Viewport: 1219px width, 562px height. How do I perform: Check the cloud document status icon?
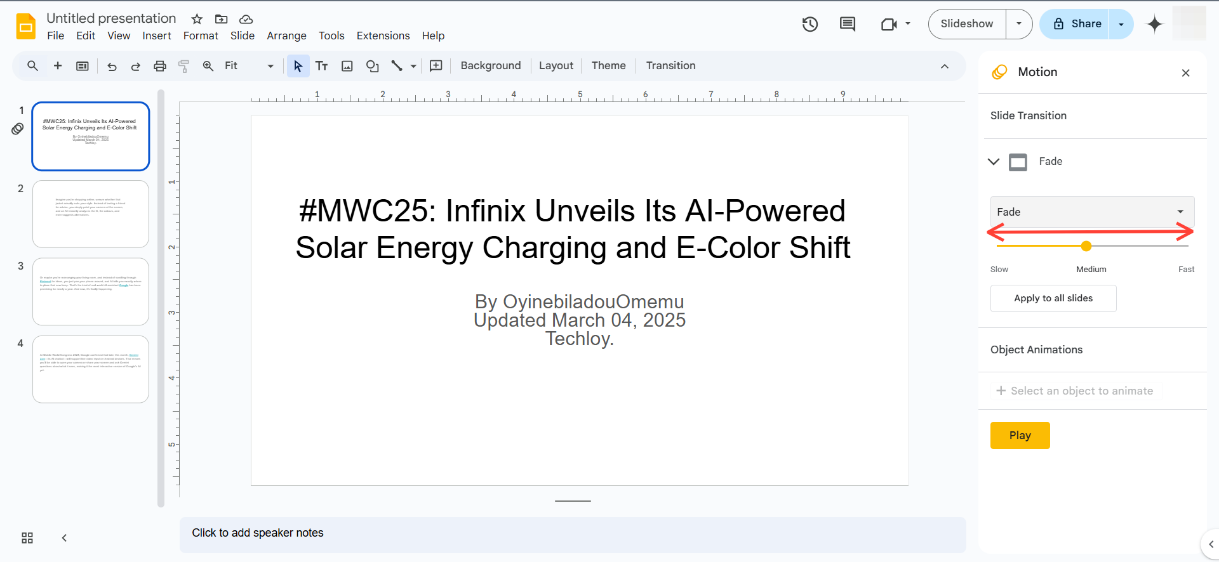click(246, 19)
